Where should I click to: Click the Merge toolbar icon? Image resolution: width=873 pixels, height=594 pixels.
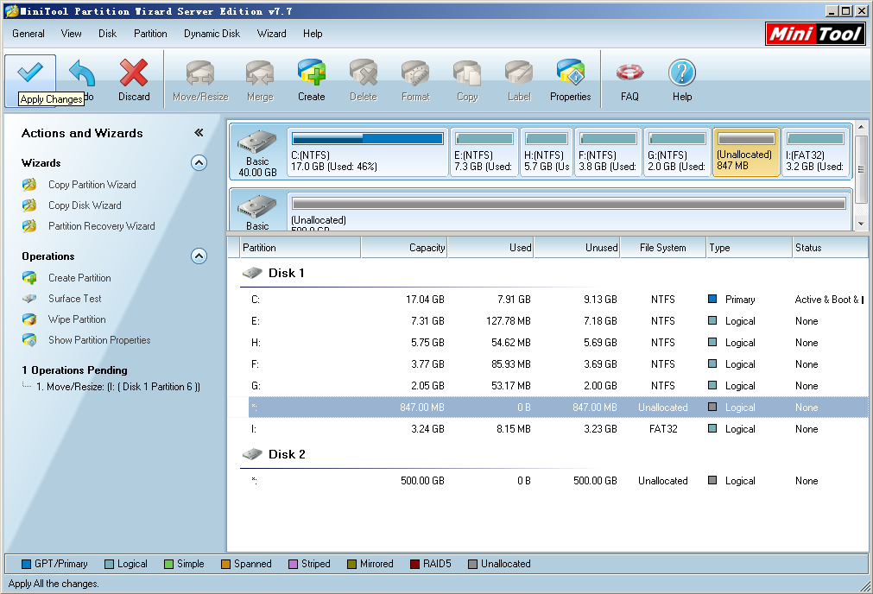260,73
